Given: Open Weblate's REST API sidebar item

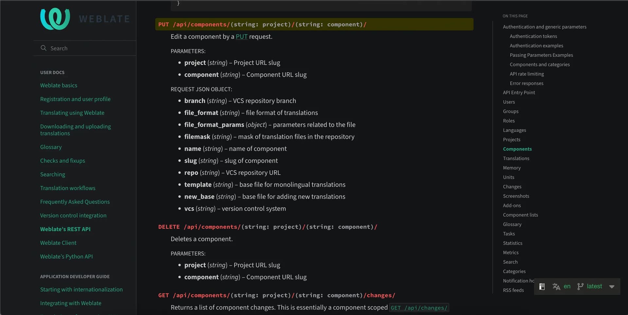Looking at the screenshot, I should (65, 229).
